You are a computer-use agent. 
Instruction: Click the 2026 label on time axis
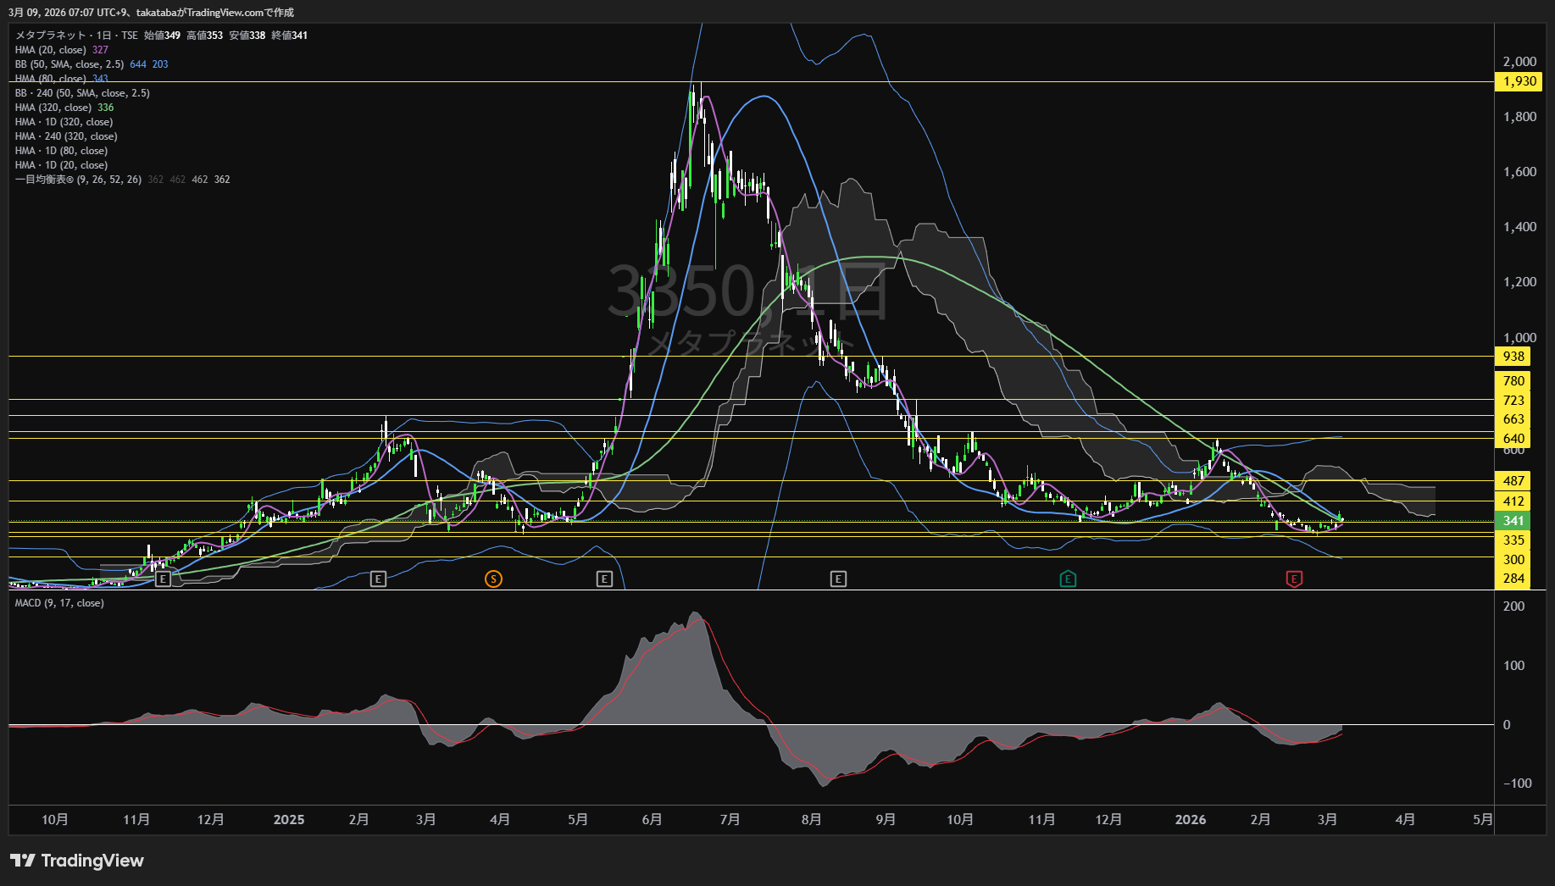point(1190,819)
